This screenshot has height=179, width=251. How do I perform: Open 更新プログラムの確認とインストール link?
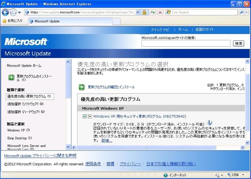pyautogui.click(x=111, y=87)
